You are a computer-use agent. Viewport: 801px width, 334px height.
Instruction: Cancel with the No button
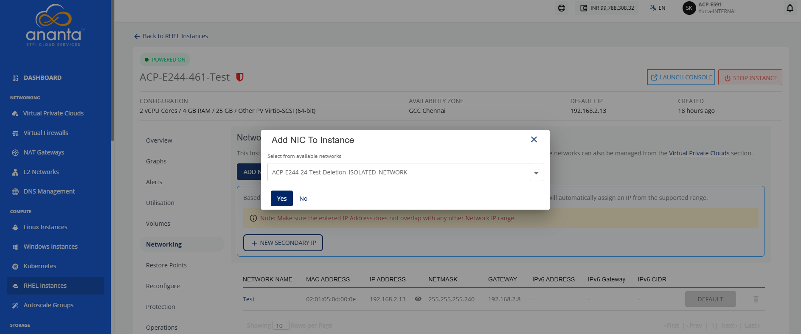pyautogui.click(x=303, y=199)
